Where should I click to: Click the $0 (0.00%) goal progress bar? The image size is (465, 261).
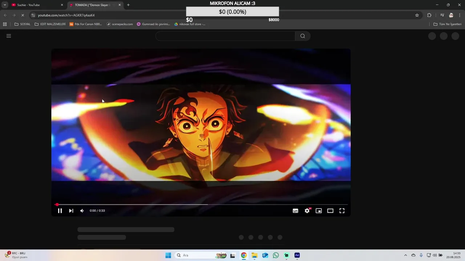pos(232,12)
